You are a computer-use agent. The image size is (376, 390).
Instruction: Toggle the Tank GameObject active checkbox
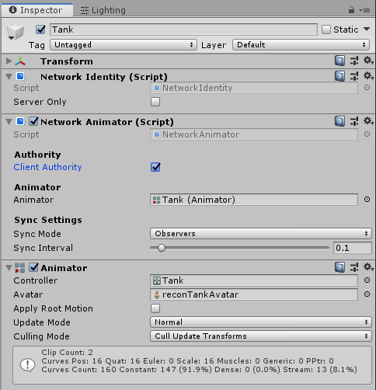coord(40,30)
